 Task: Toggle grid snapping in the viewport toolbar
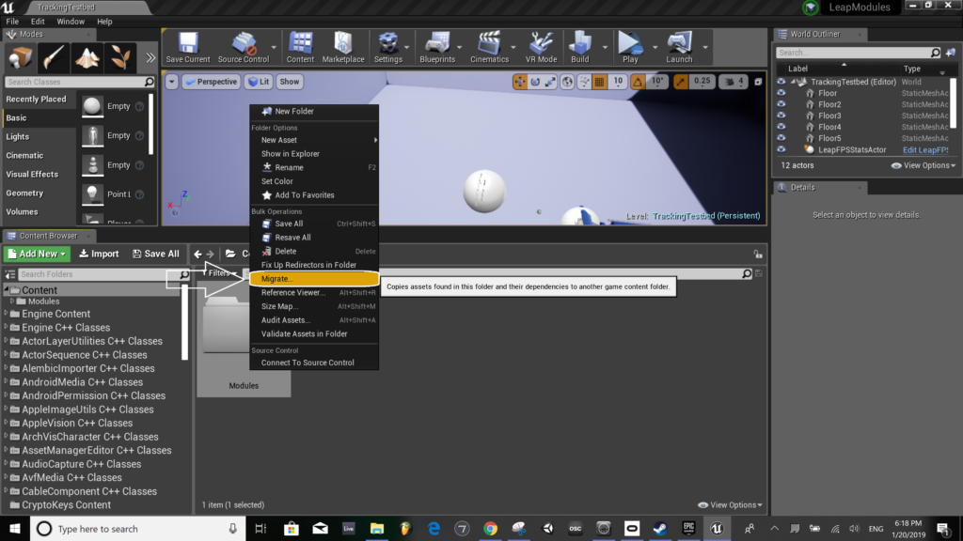tap(598, 82)
